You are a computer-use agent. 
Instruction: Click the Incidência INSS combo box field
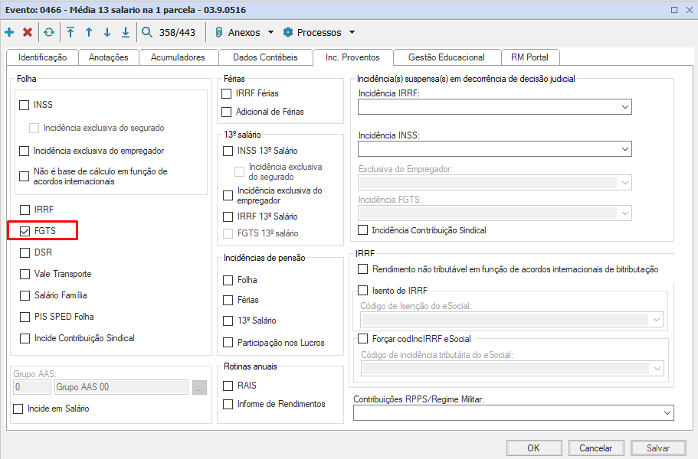(494, 149)
